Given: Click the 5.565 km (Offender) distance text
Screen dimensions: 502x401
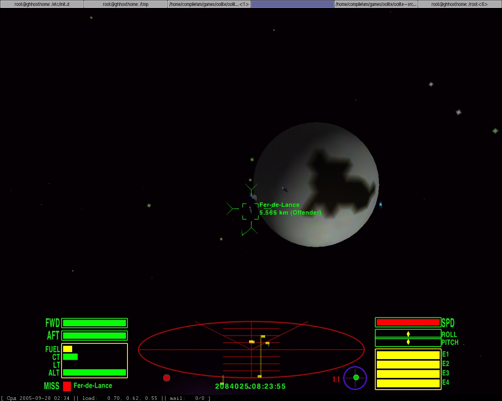Looking at the screenshot, I should click(x=290, y=213).
